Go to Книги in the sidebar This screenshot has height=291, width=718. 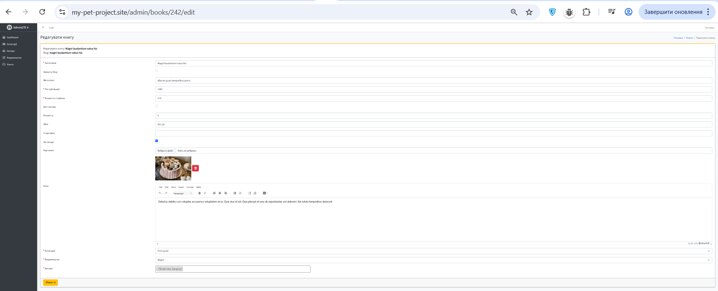tap(10, 64)
